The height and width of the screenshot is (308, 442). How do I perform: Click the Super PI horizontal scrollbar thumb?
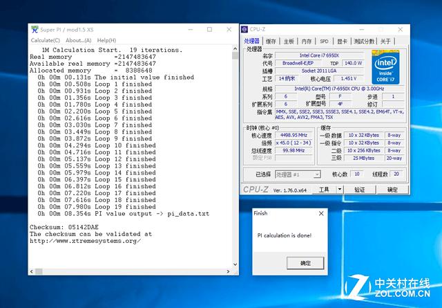39,271
